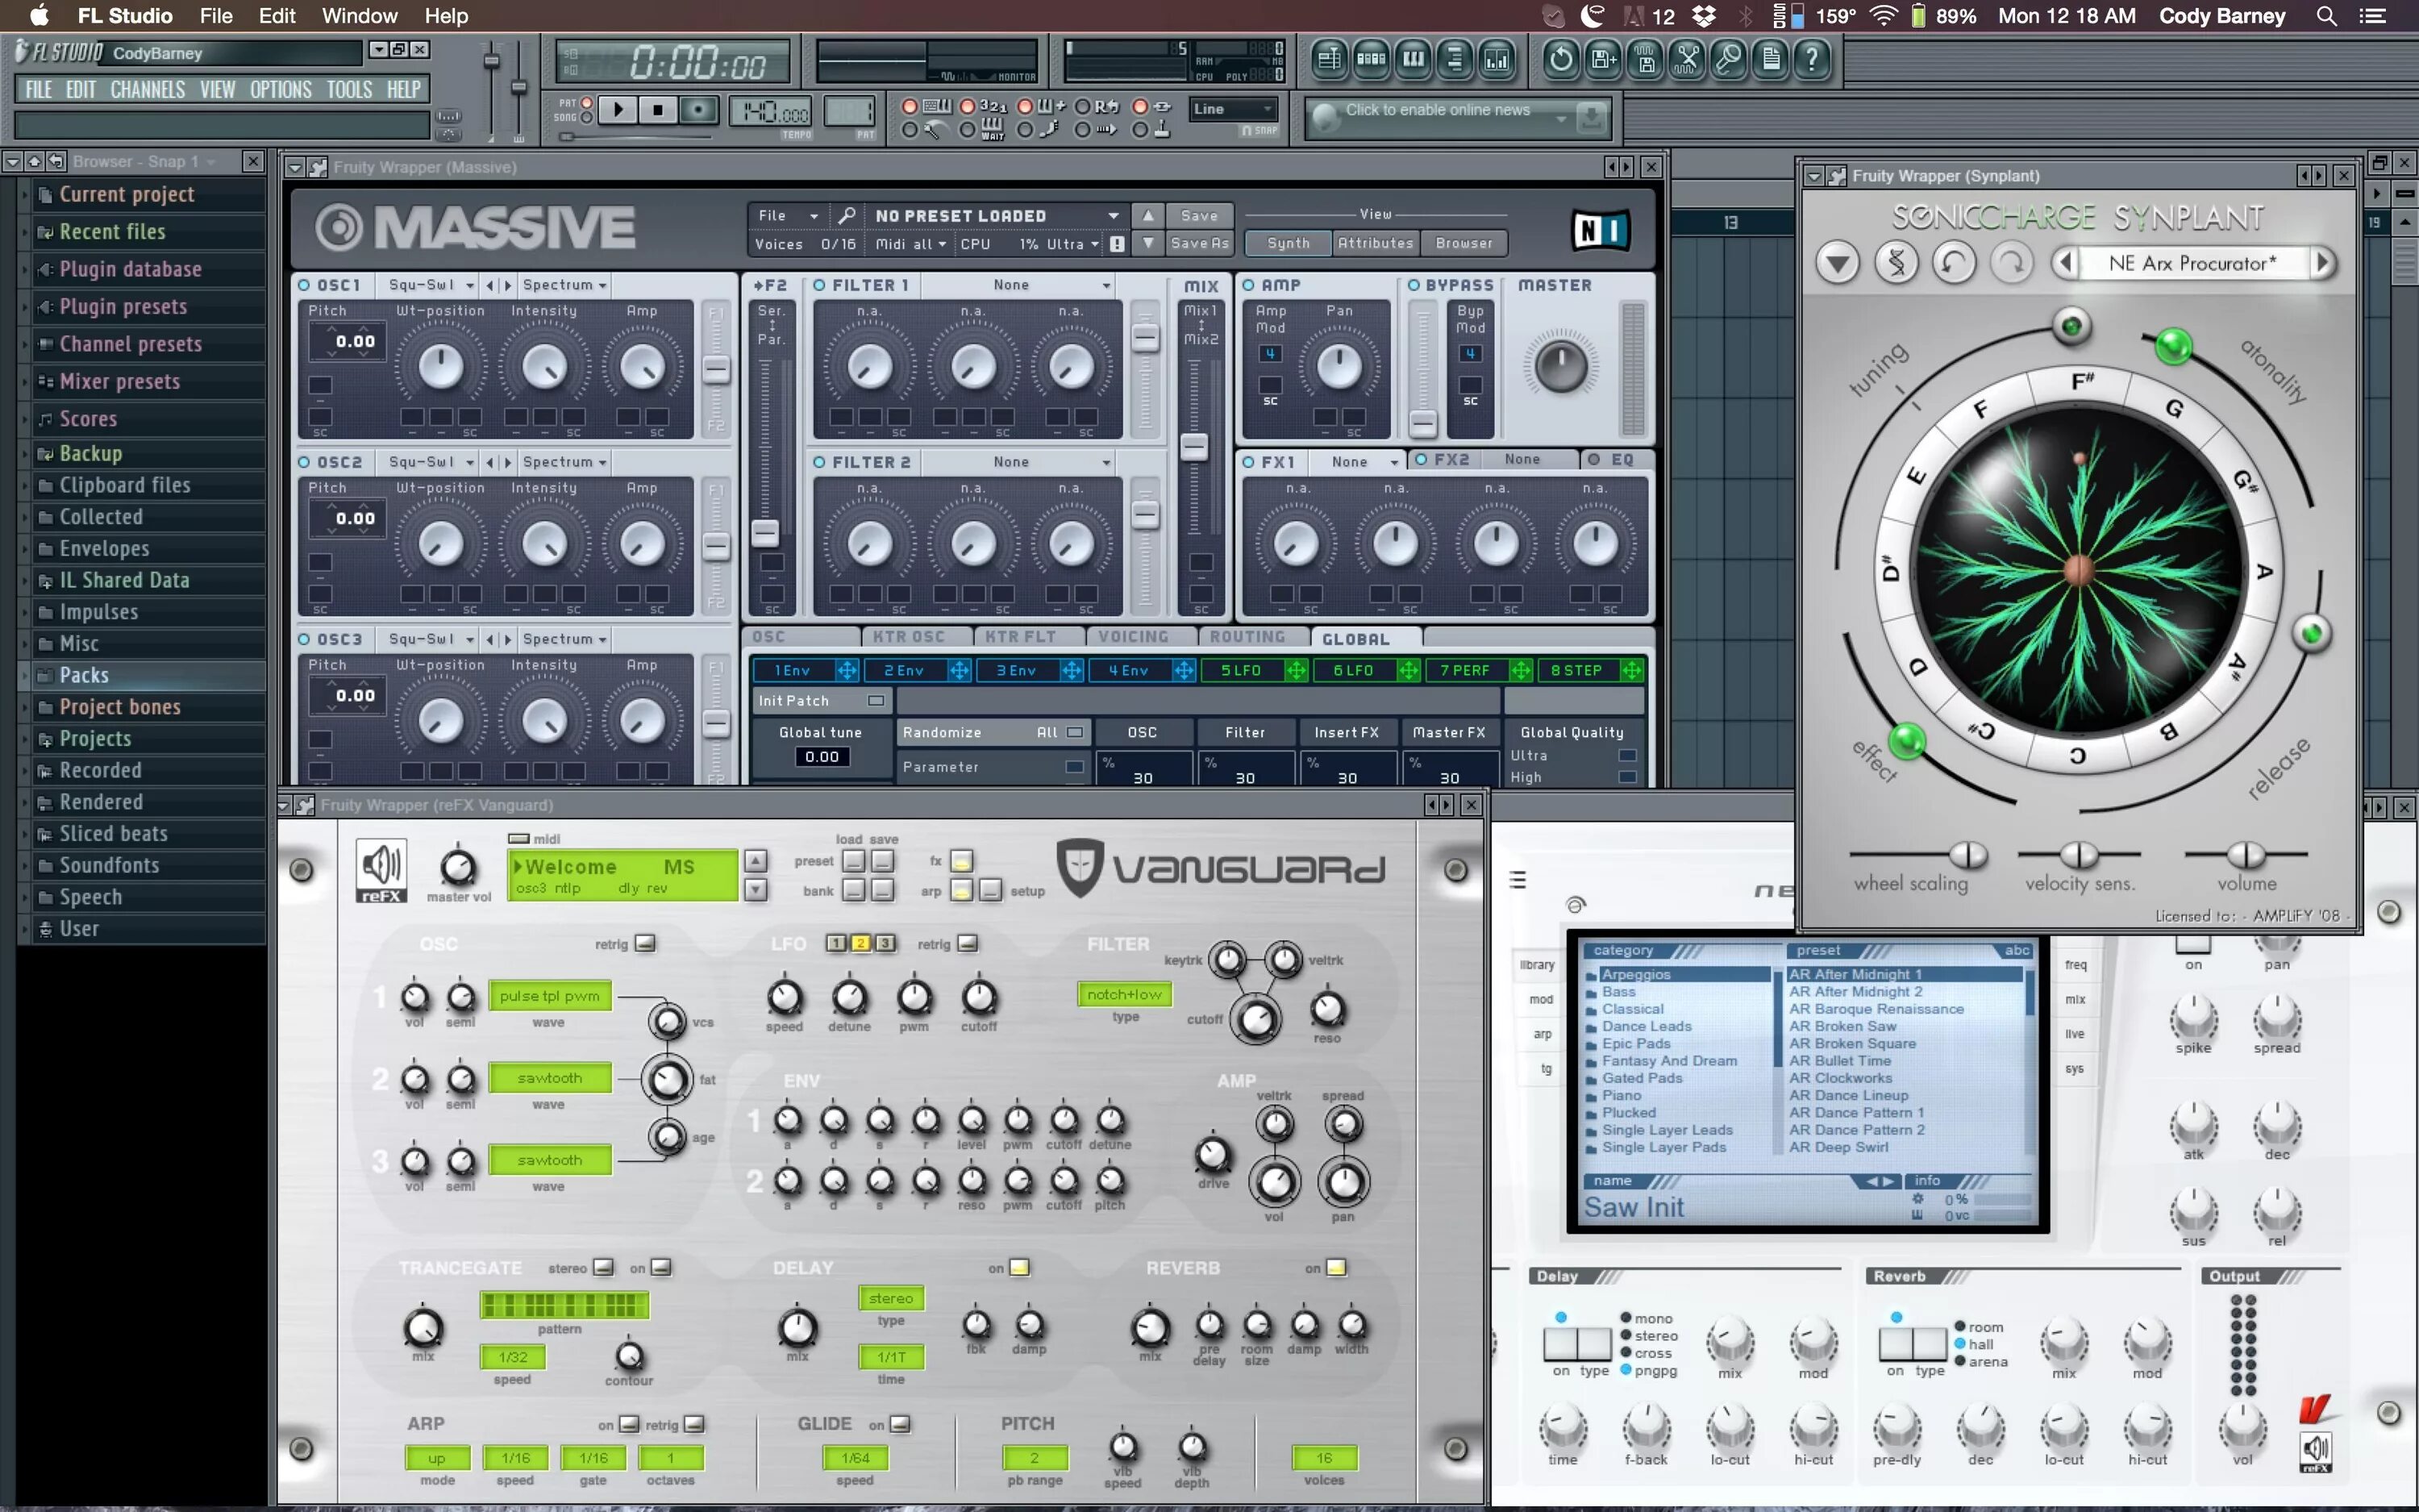
Task: Open the Playlist window icon
Action: click(x=1329, y=59)
